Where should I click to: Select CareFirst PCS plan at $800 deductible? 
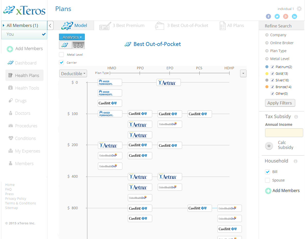coord(200,208)
